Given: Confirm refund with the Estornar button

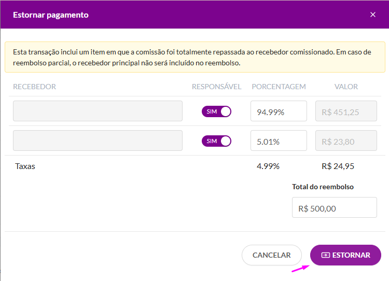Looking at the screenshot, I should (345, 255).
